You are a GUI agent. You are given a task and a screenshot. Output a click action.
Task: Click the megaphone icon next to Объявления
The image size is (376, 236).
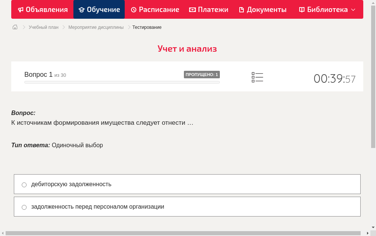[21, 9]
